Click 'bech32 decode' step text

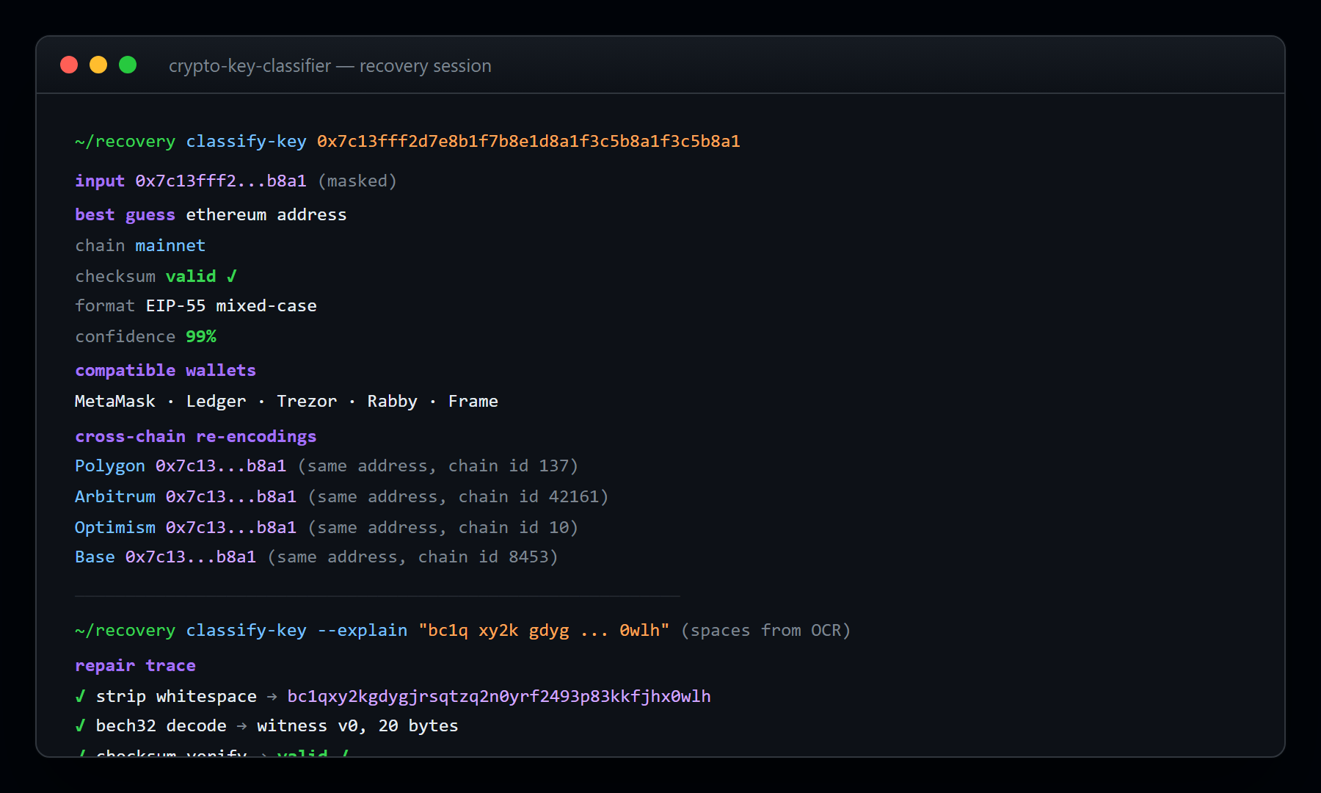tap(161, 725)
